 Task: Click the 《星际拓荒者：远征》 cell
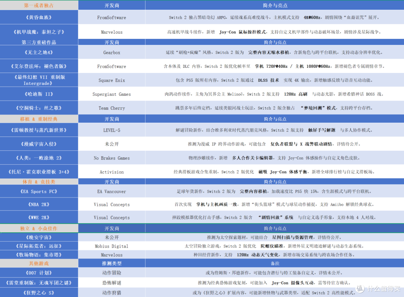[39, 246]
